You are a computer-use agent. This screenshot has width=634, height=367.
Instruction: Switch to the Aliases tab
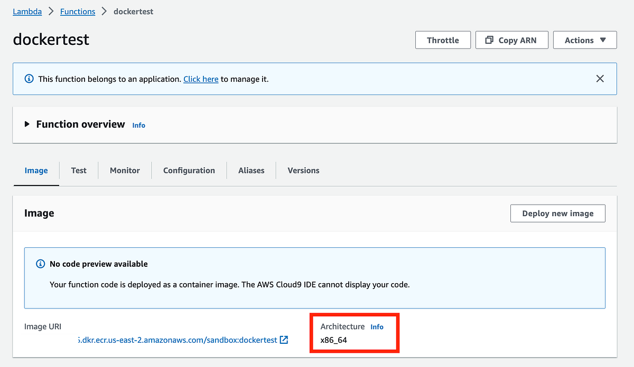[x=251, y=170]
